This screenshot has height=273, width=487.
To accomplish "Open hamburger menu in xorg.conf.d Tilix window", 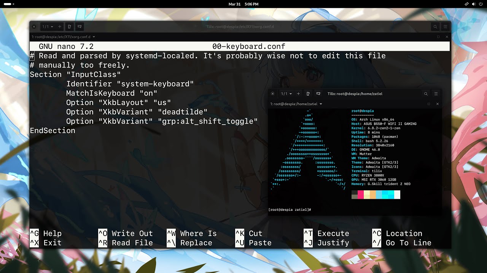I will point(445,27).
